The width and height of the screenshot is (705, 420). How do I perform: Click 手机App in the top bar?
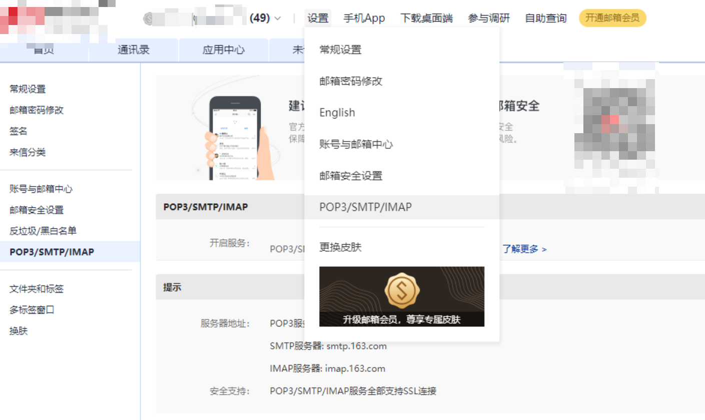coord(364,19)
